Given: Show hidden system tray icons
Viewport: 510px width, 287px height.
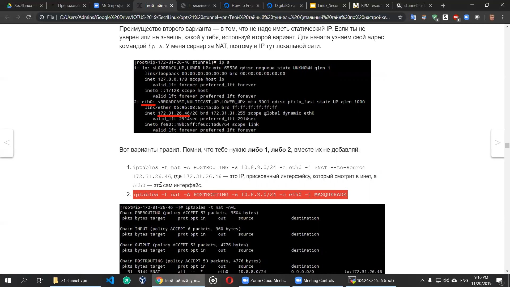Looking at the screenshot, I should click(x=422, y=280).
